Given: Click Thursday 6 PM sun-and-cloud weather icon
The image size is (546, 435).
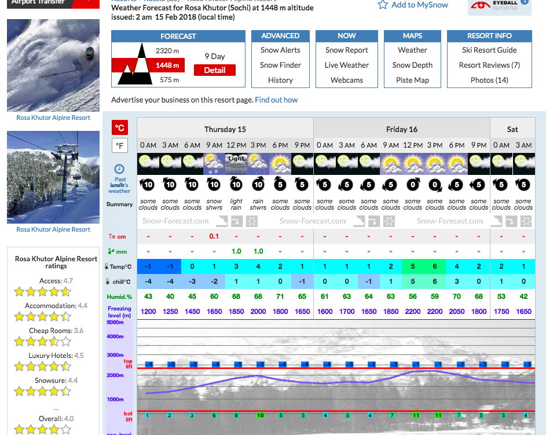Looking at the screenshot, I should [280, 164].
